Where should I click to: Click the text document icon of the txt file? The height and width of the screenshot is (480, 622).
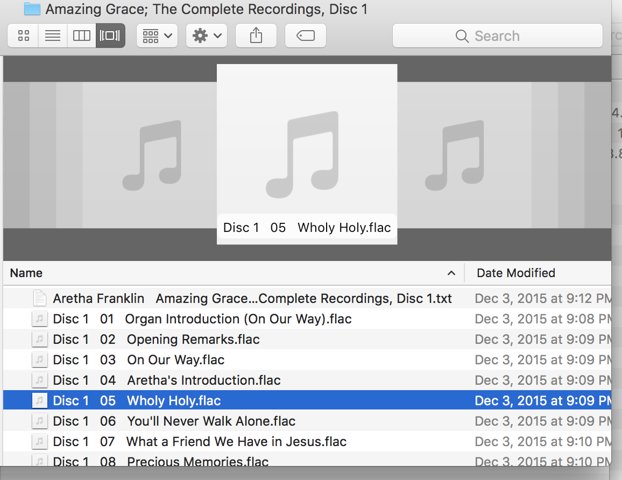coord(40,298)
